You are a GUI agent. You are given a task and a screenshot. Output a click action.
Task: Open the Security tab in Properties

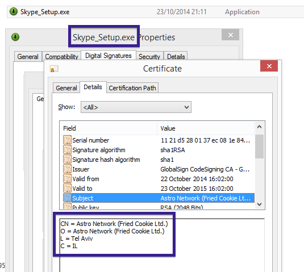[x=149, y=57]
